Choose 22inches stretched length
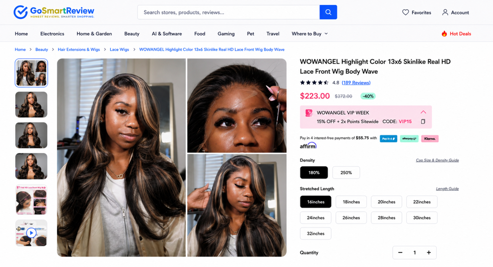Image resolution: width=493 pixels, height=267 pixels. [422, 202]
